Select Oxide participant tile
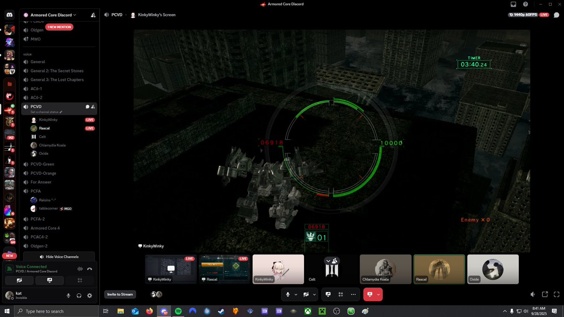The height and width of the screenshot is (317, 564). [493, 269]
